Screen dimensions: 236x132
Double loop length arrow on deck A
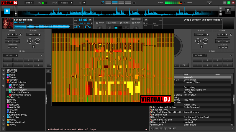pyautogui.click(x=16, y=35)
